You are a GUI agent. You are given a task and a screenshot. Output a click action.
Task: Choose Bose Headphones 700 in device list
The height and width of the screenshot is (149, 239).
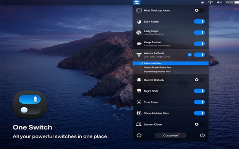(157, 71)
